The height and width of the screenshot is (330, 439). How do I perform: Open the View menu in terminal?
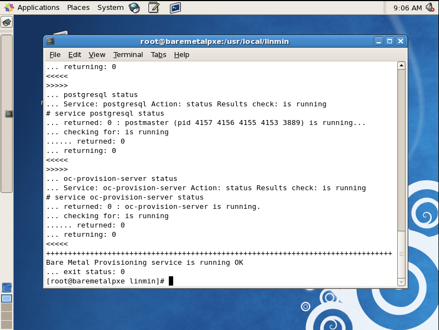click(x=97, y=55)
